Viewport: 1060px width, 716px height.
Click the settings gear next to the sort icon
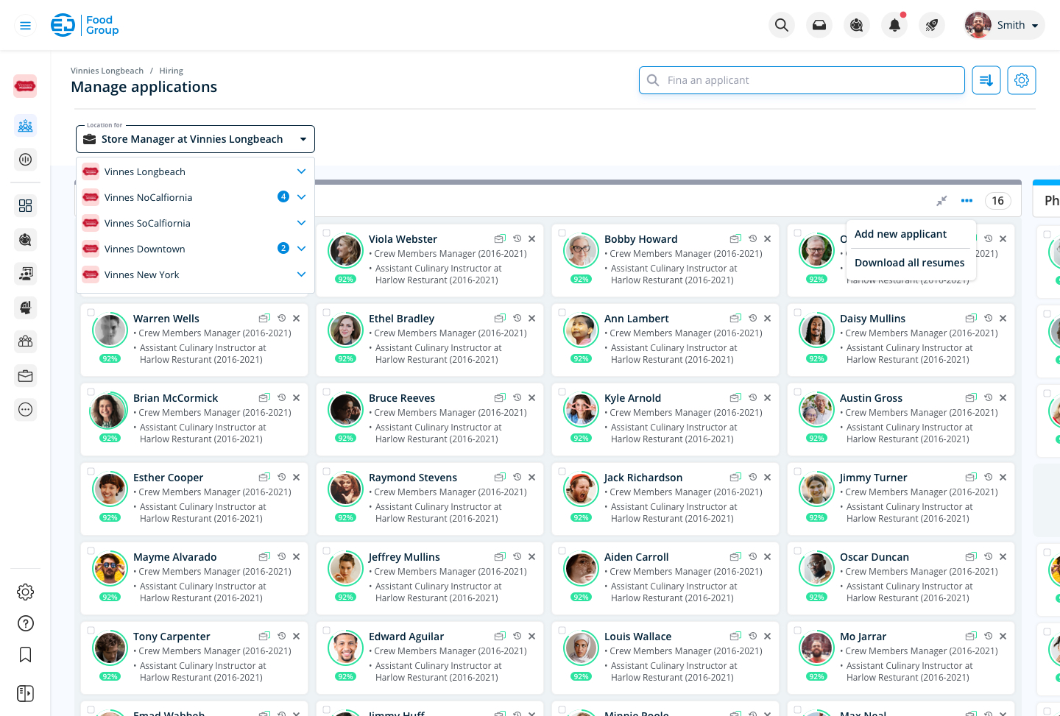[x=1022, y=80]
